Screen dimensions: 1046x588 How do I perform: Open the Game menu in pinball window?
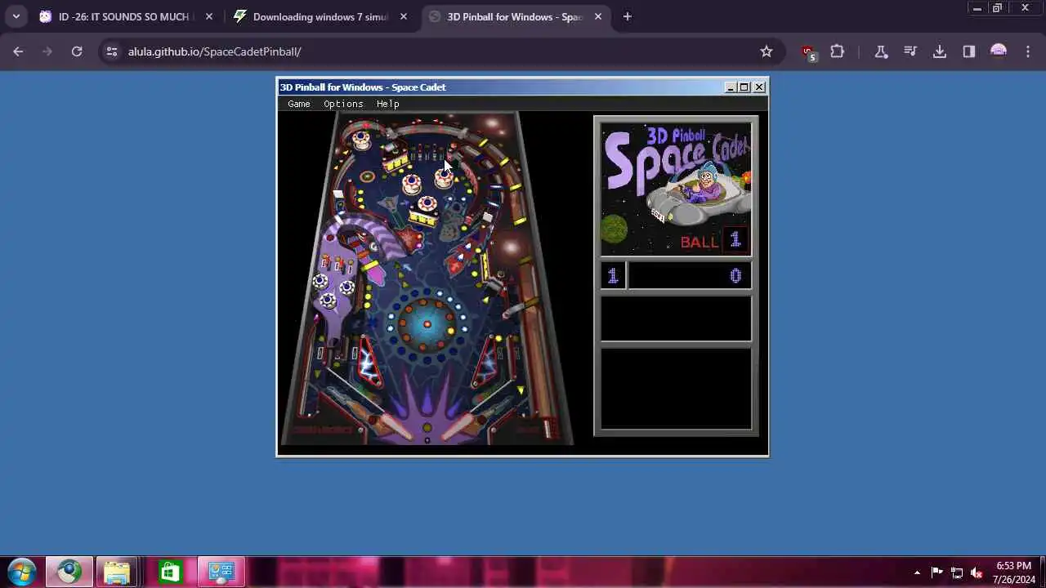point(298,104)
